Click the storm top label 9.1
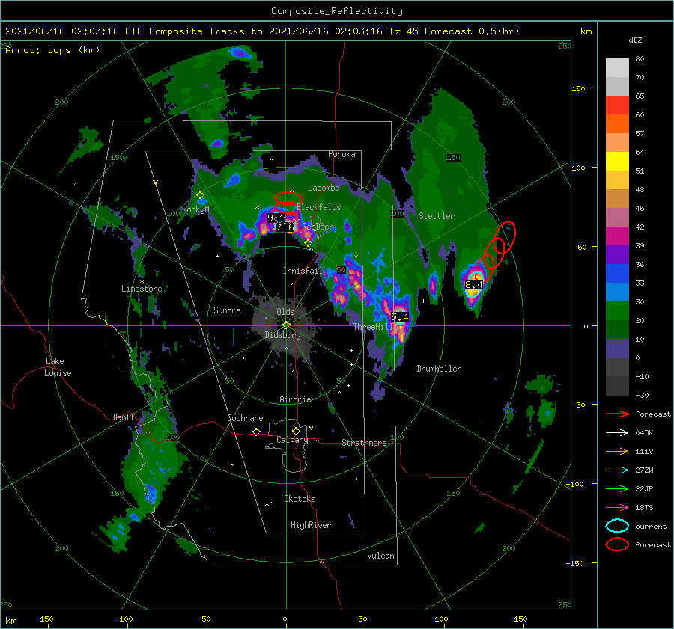Image resolution: width=674 pixels, height=629 pixels. tap(276, 218)
